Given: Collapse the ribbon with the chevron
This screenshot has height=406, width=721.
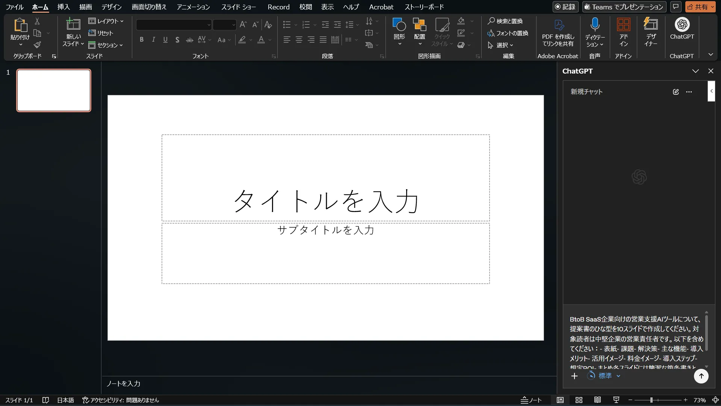Looking at the screenshot, I should click(x=710, y=55).
